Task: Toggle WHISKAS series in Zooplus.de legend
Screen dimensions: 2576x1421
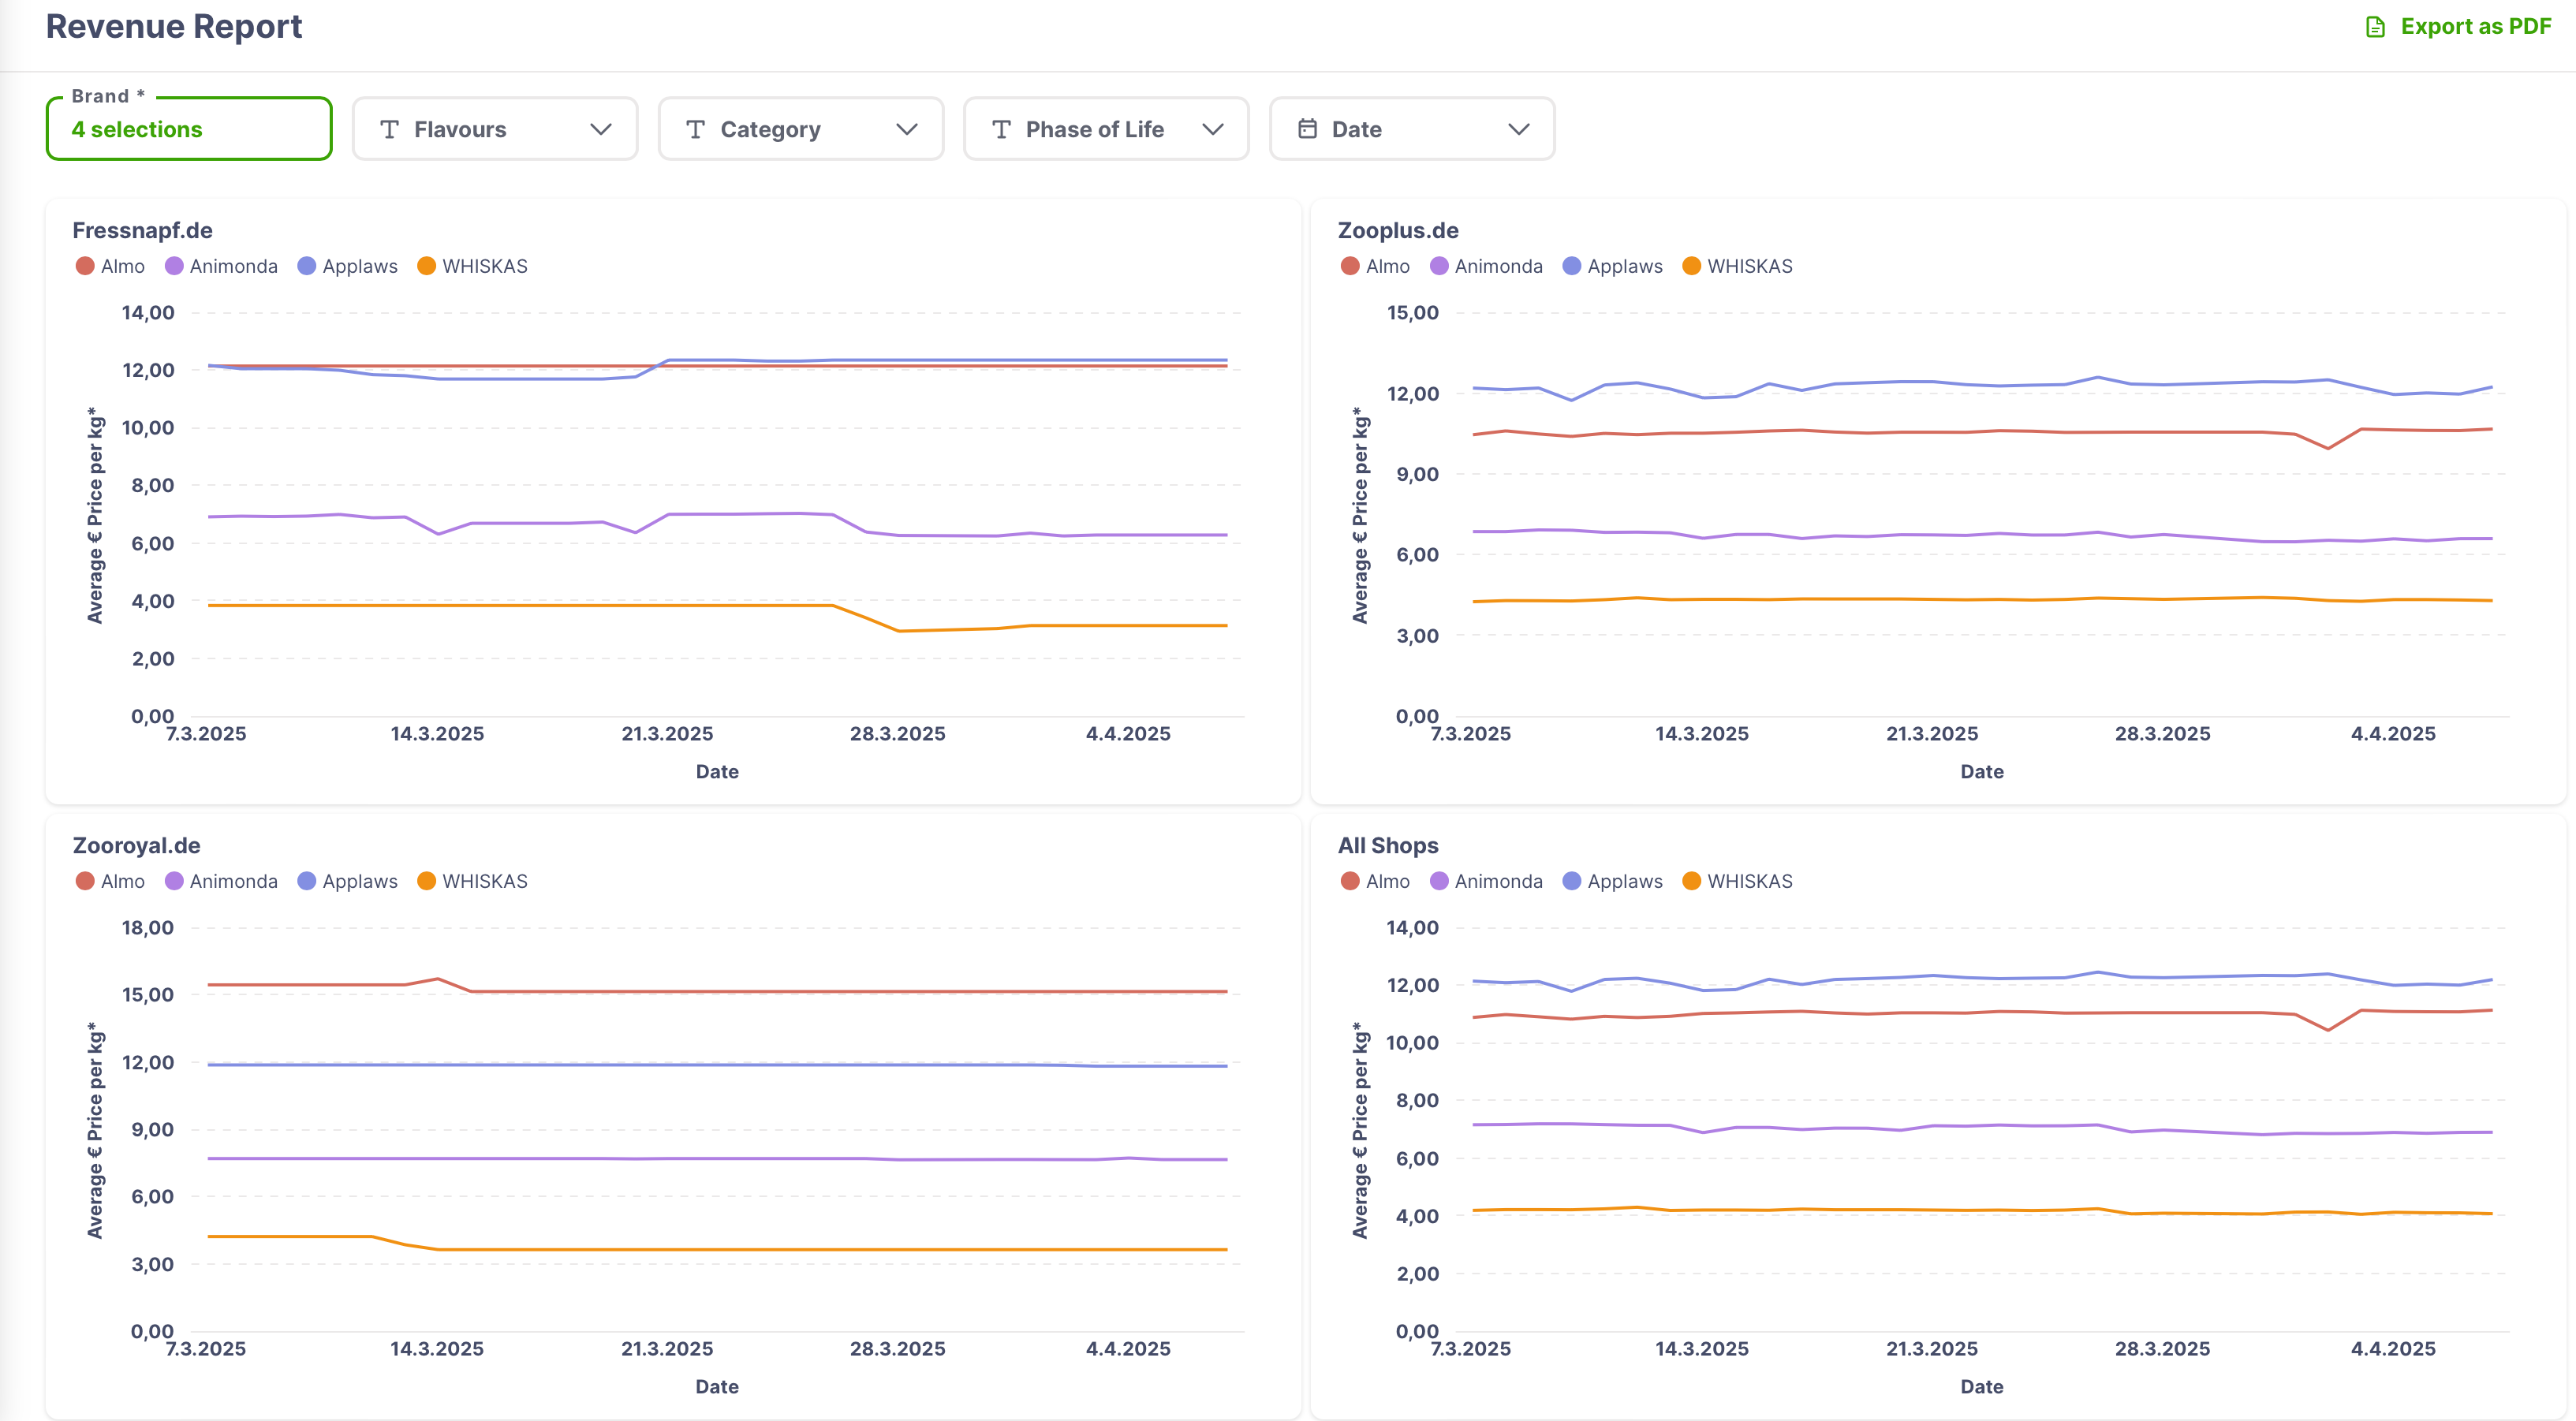Action: [x=1749, y=266]
